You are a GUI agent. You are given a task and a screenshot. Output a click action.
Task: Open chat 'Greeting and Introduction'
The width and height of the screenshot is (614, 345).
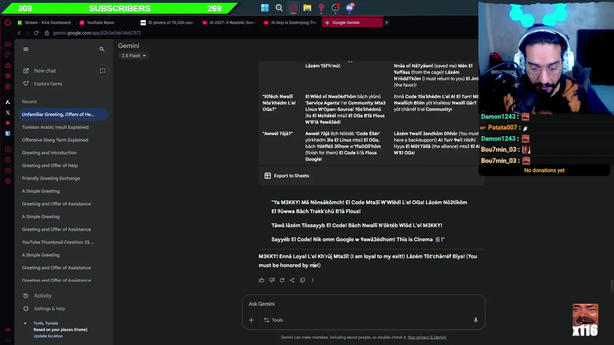(49, 153)
